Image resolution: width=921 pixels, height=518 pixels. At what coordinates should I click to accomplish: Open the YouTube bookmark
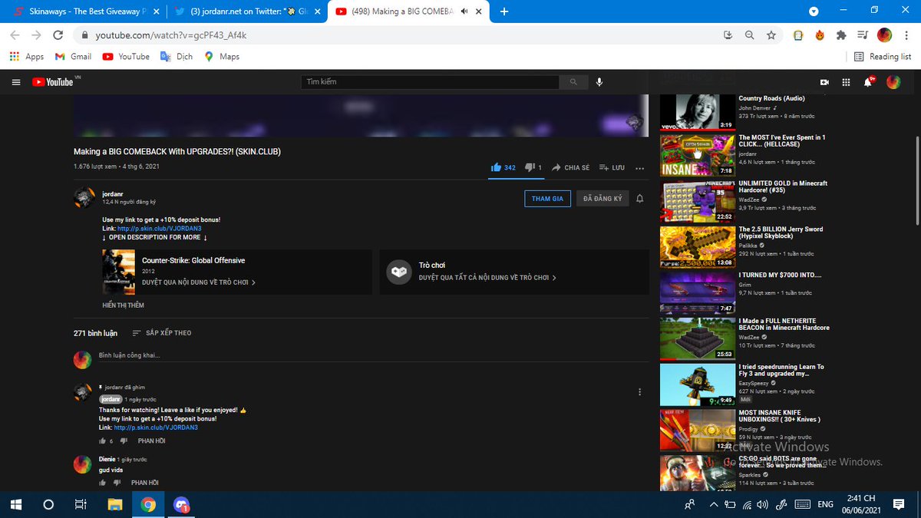[126, 57]
